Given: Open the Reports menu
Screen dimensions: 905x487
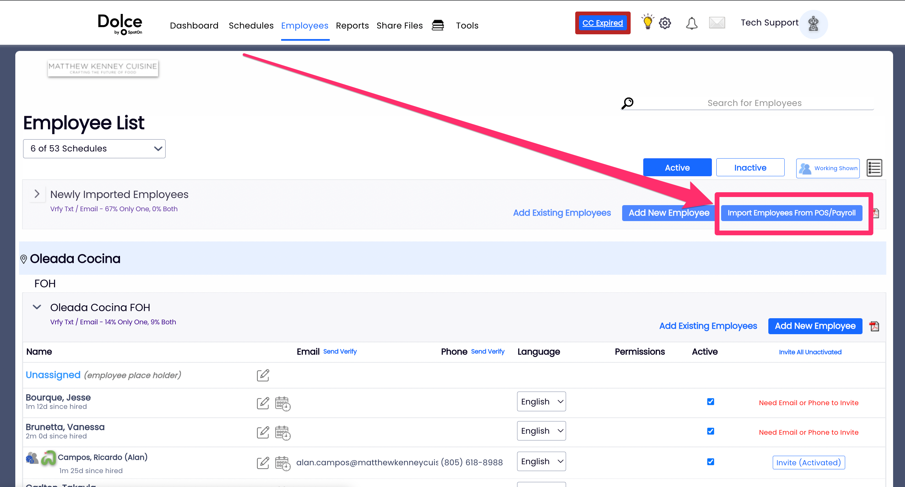Looking at the screenshot, I should click(352, 25).
